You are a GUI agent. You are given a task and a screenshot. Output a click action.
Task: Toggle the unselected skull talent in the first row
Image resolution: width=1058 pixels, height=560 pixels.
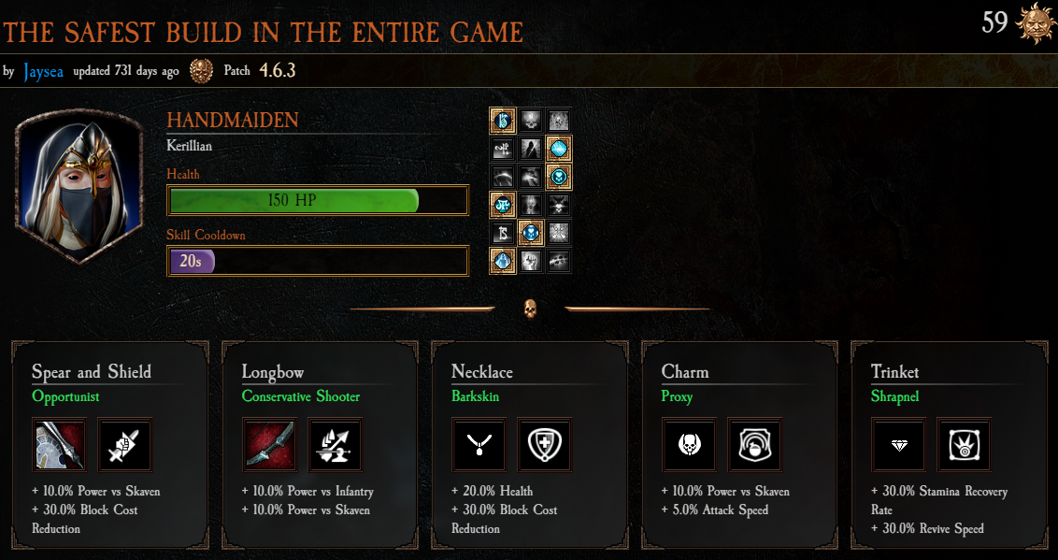click(x=530, y=121)
